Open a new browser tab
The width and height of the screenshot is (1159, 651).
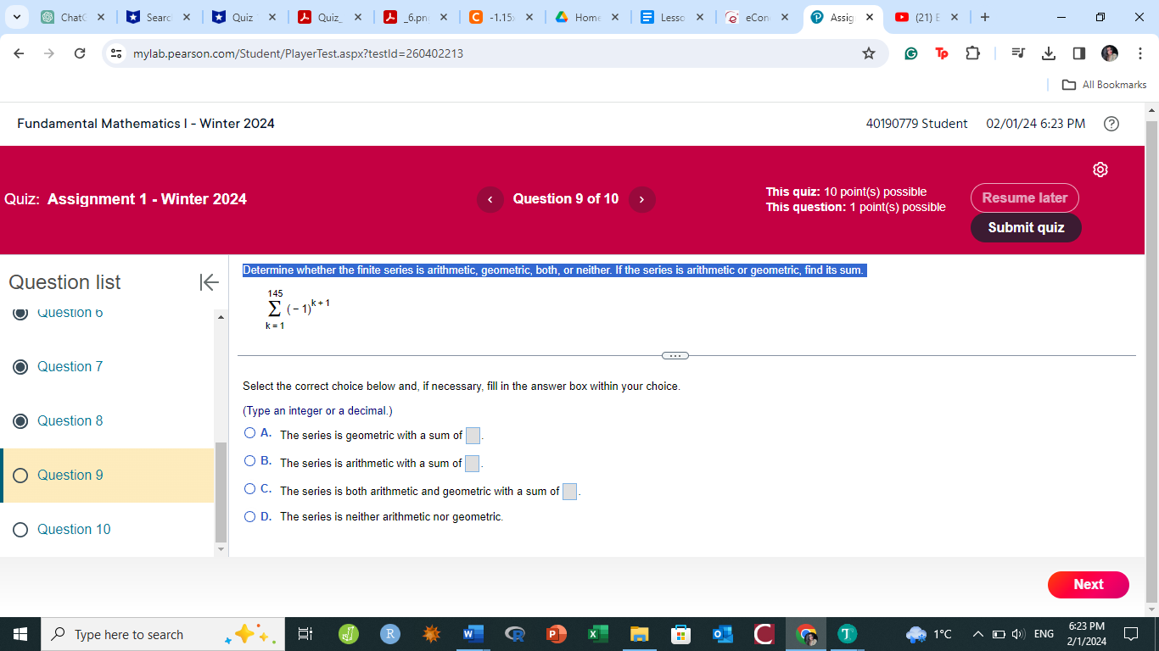pyautogui.click(x=984, y=17)
